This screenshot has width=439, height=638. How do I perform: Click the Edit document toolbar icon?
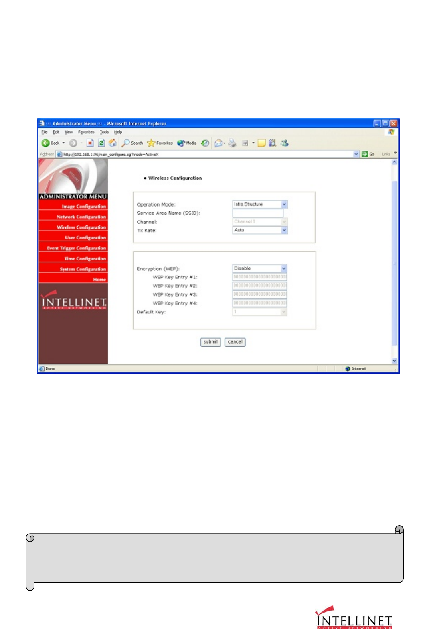click(x=245, y=143)
